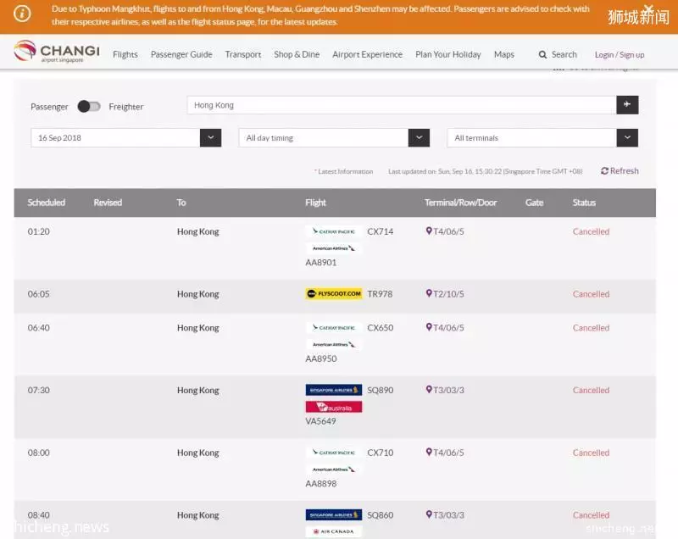This screenshot has width=678, height=539.
Task: Click Singapore Airlines logo for SQ890
Action: point(334,390)
